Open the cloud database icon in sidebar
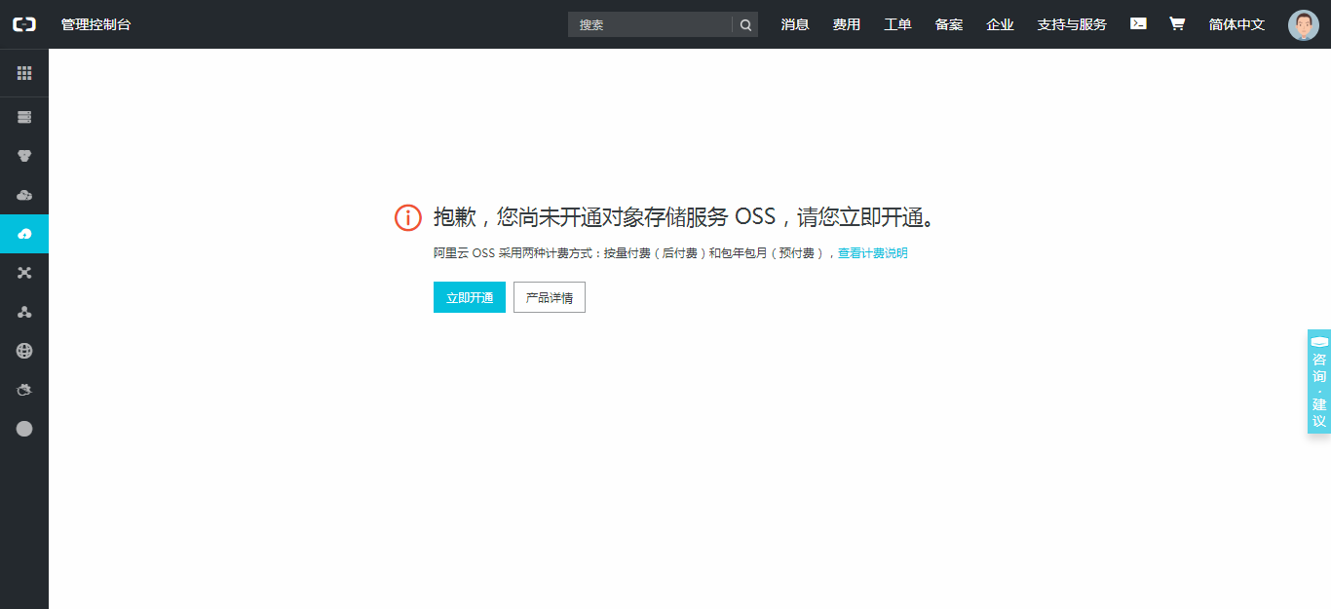1331x609 pixels. click(x=24, y=194)
